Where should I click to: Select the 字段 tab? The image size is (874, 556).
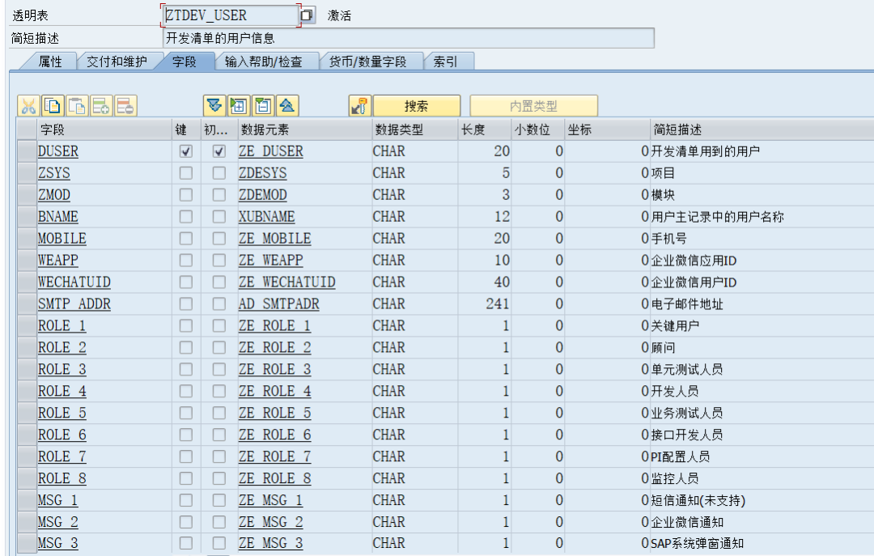tap(185, 62)
